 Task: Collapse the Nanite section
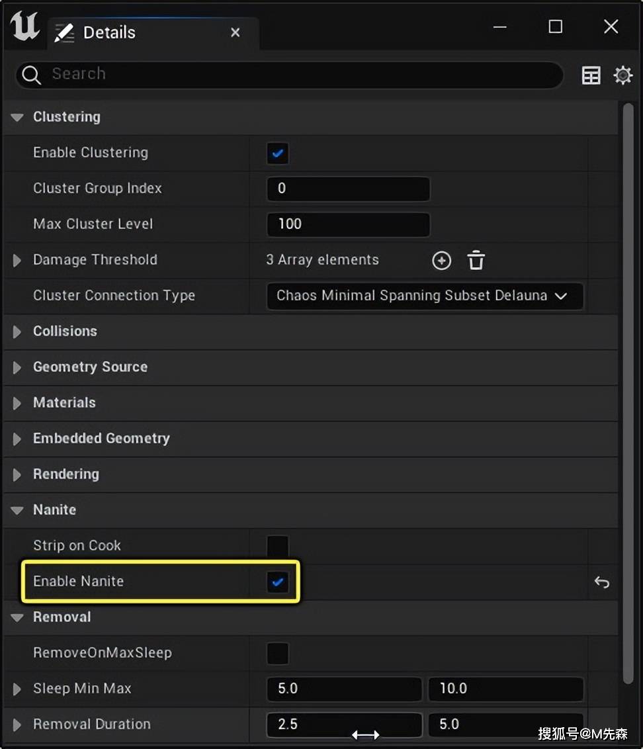17,510
